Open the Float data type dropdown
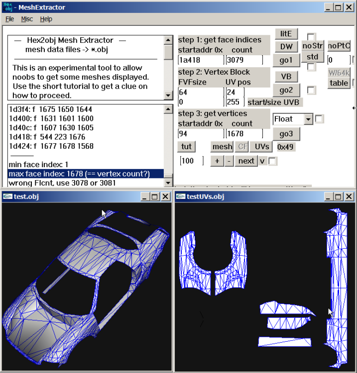Viewport: 357px width, 373px height. coord(308,119)
